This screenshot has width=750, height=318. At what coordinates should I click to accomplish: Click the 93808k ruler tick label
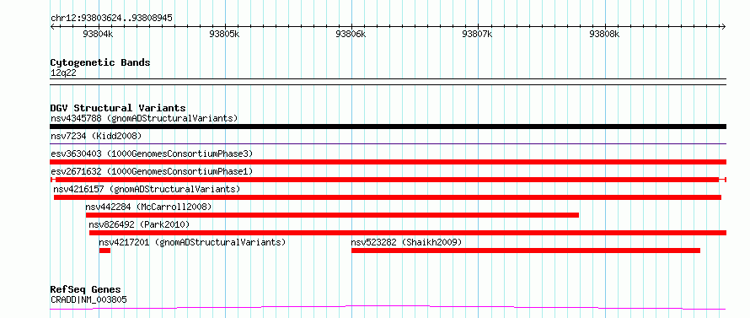(604, 34)
